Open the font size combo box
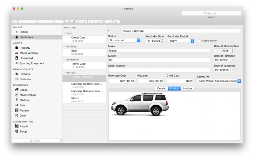The image size is (254, 159). (x=59, y=22)
